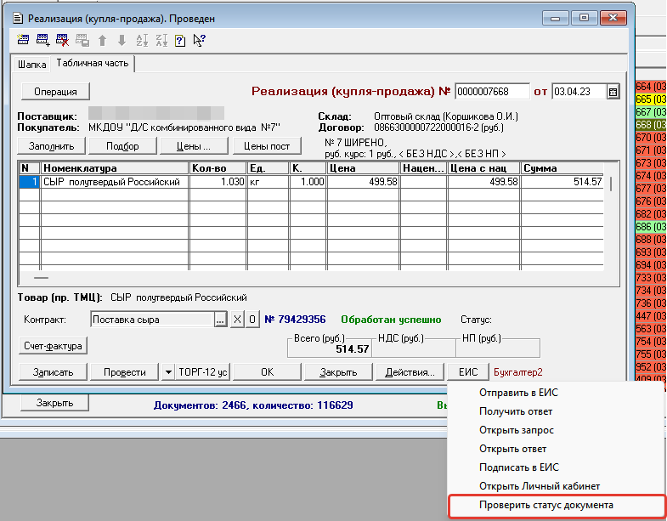Click the sort descending toolbar icon
Image resolution: width=667 pixels, height=521 pixels.
[x=161, y=40]
